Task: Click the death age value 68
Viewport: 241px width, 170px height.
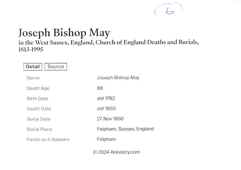Action: pos(100,88)
